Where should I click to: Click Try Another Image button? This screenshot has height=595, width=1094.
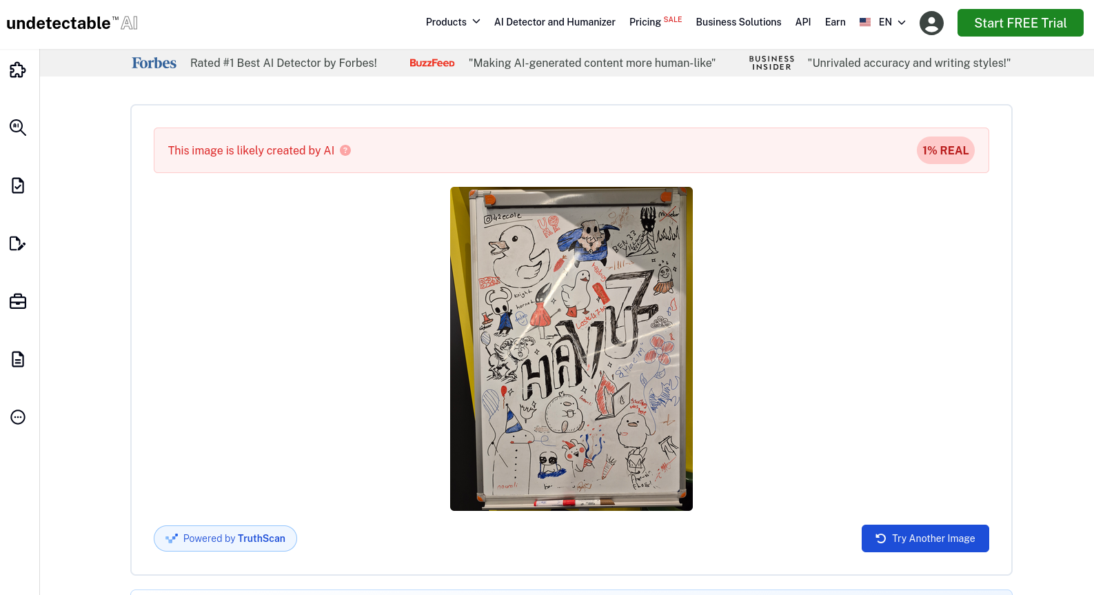click(925, 538)
